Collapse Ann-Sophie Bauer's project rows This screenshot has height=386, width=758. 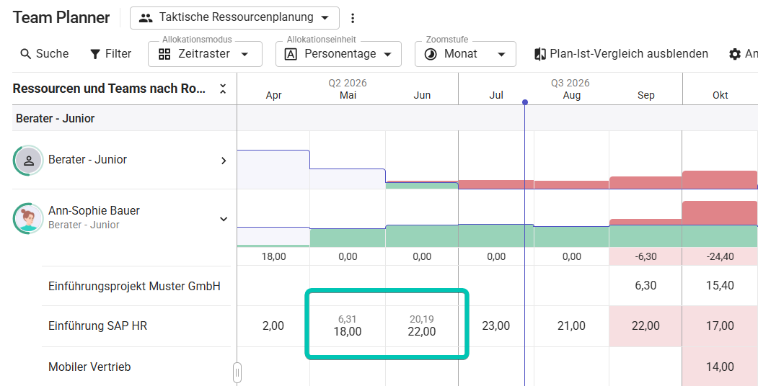[224, 219]
